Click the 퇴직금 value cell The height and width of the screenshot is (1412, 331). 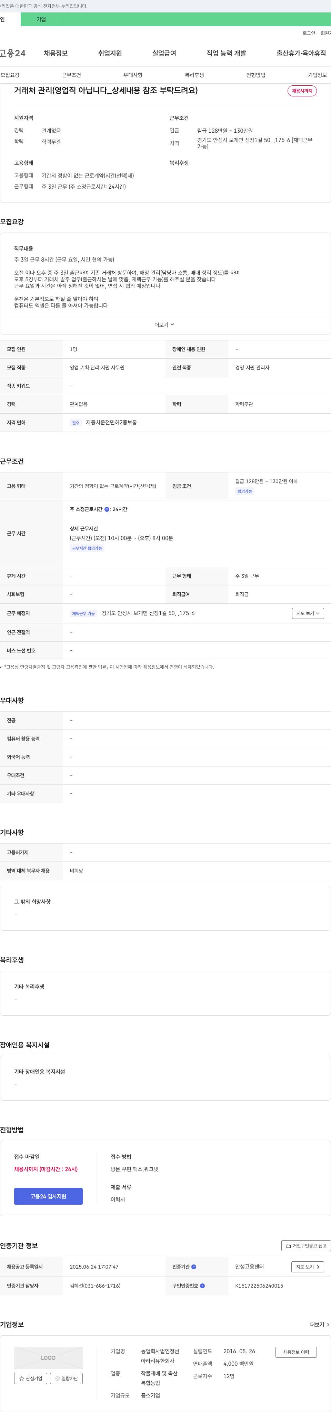click(x=242, y=594)
